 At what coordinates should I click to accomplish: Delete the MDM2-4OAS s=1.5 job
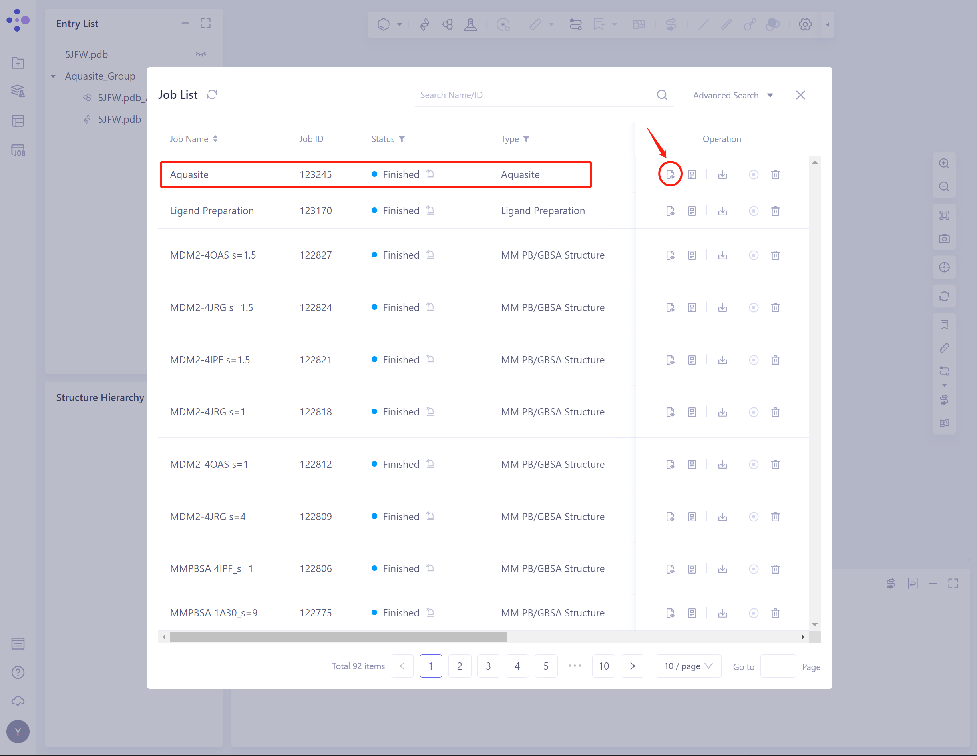pyautogui.click(x=775, y=255)
